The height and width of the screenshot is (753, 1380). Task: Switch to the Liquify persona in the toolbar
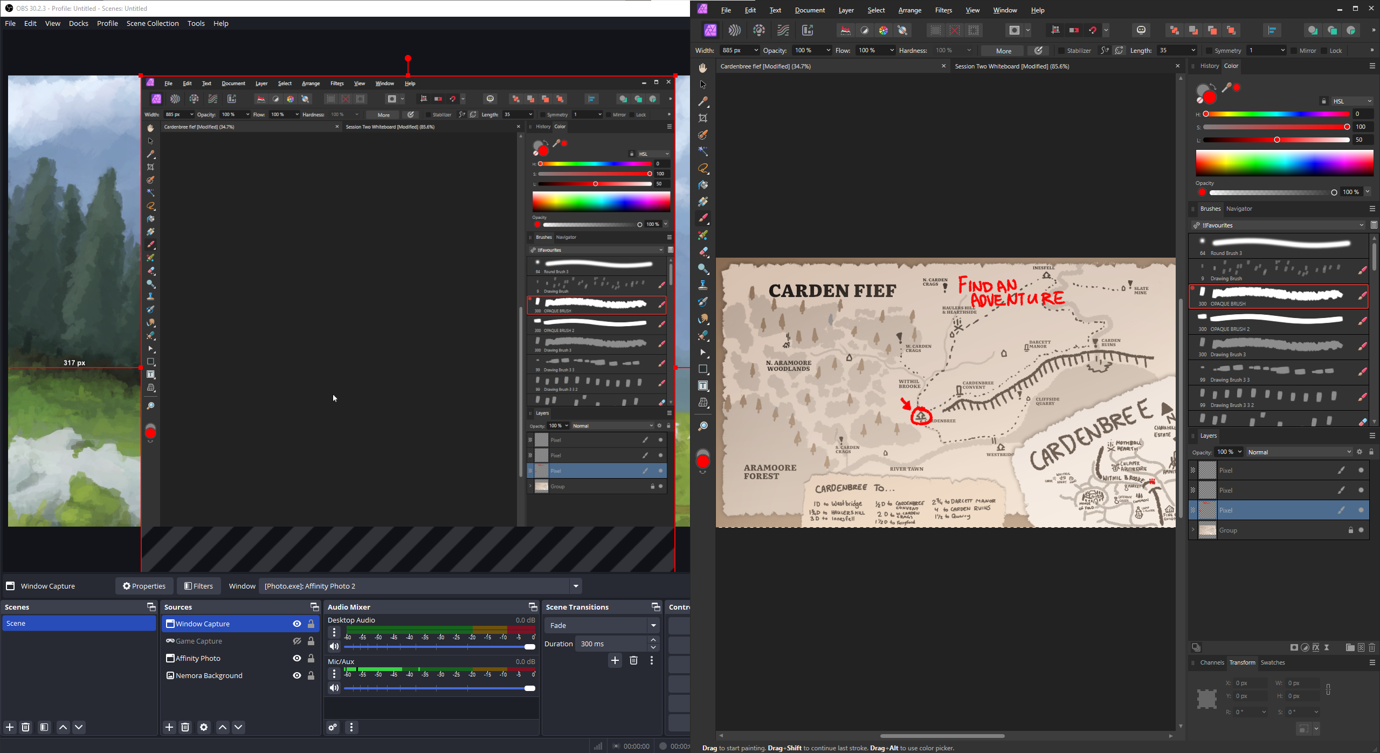pyautogui.click(x=735, y=30)
